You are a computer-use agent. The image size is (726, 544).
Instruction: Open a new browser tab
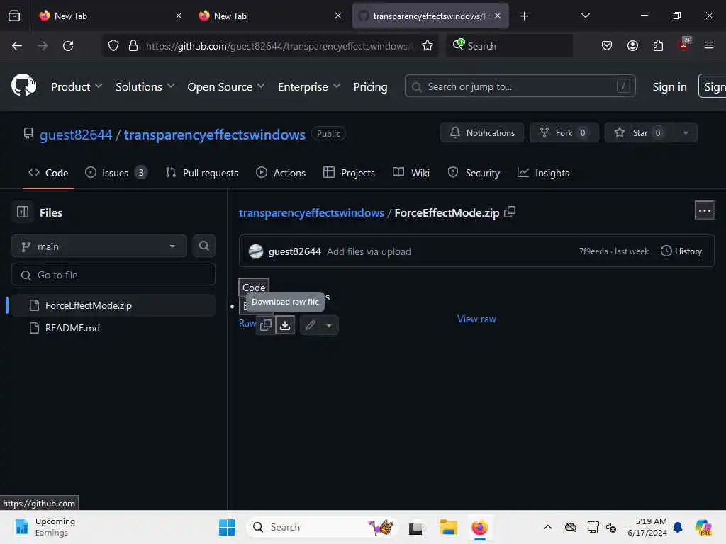point(524,16)
